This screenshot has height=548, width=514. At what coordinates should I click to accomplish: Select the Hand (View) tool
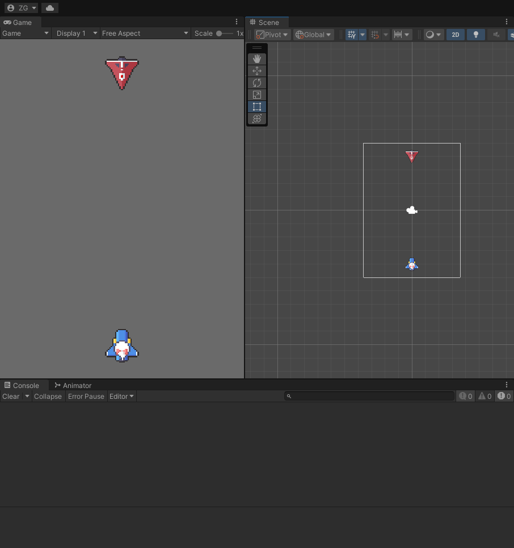point(257,59)
